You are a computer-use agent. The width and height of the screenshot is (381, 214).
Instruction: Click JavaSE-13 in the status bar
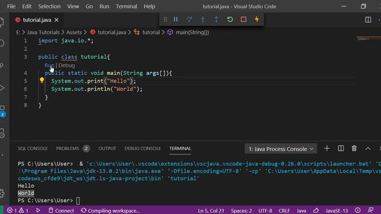tap(337, 210)
